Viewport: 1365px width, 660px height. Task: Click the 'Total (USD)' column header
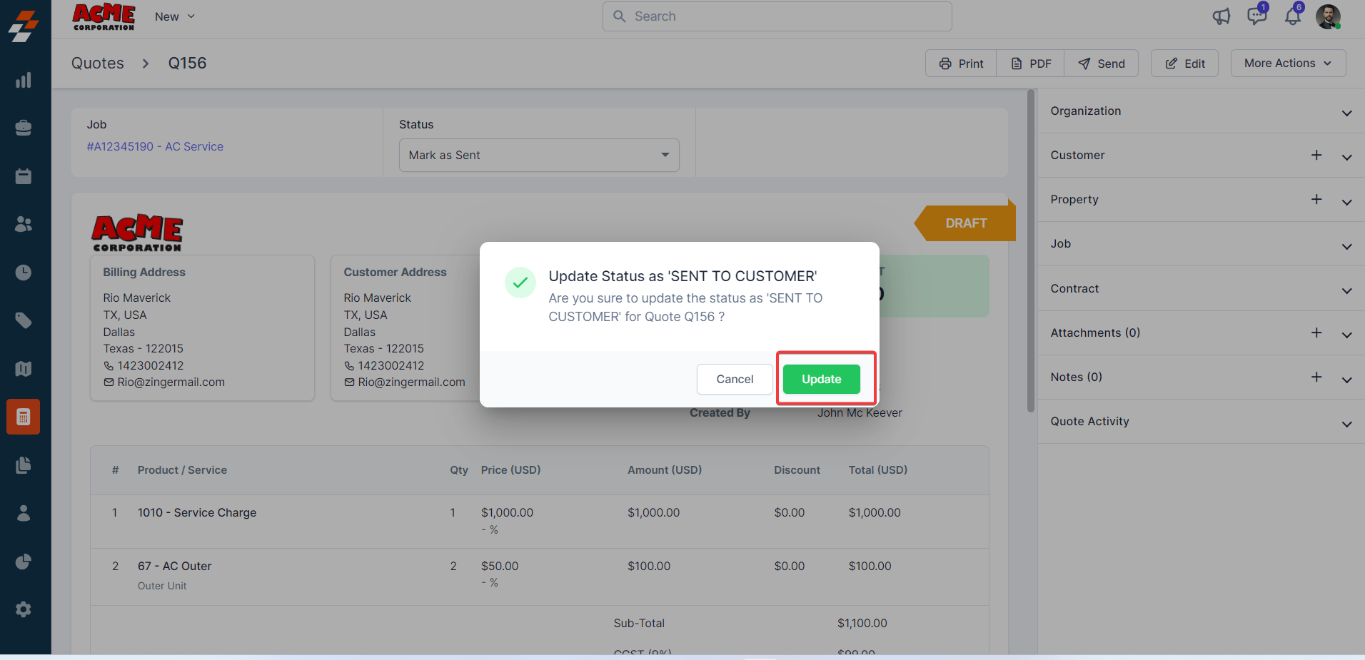(878, 469)
